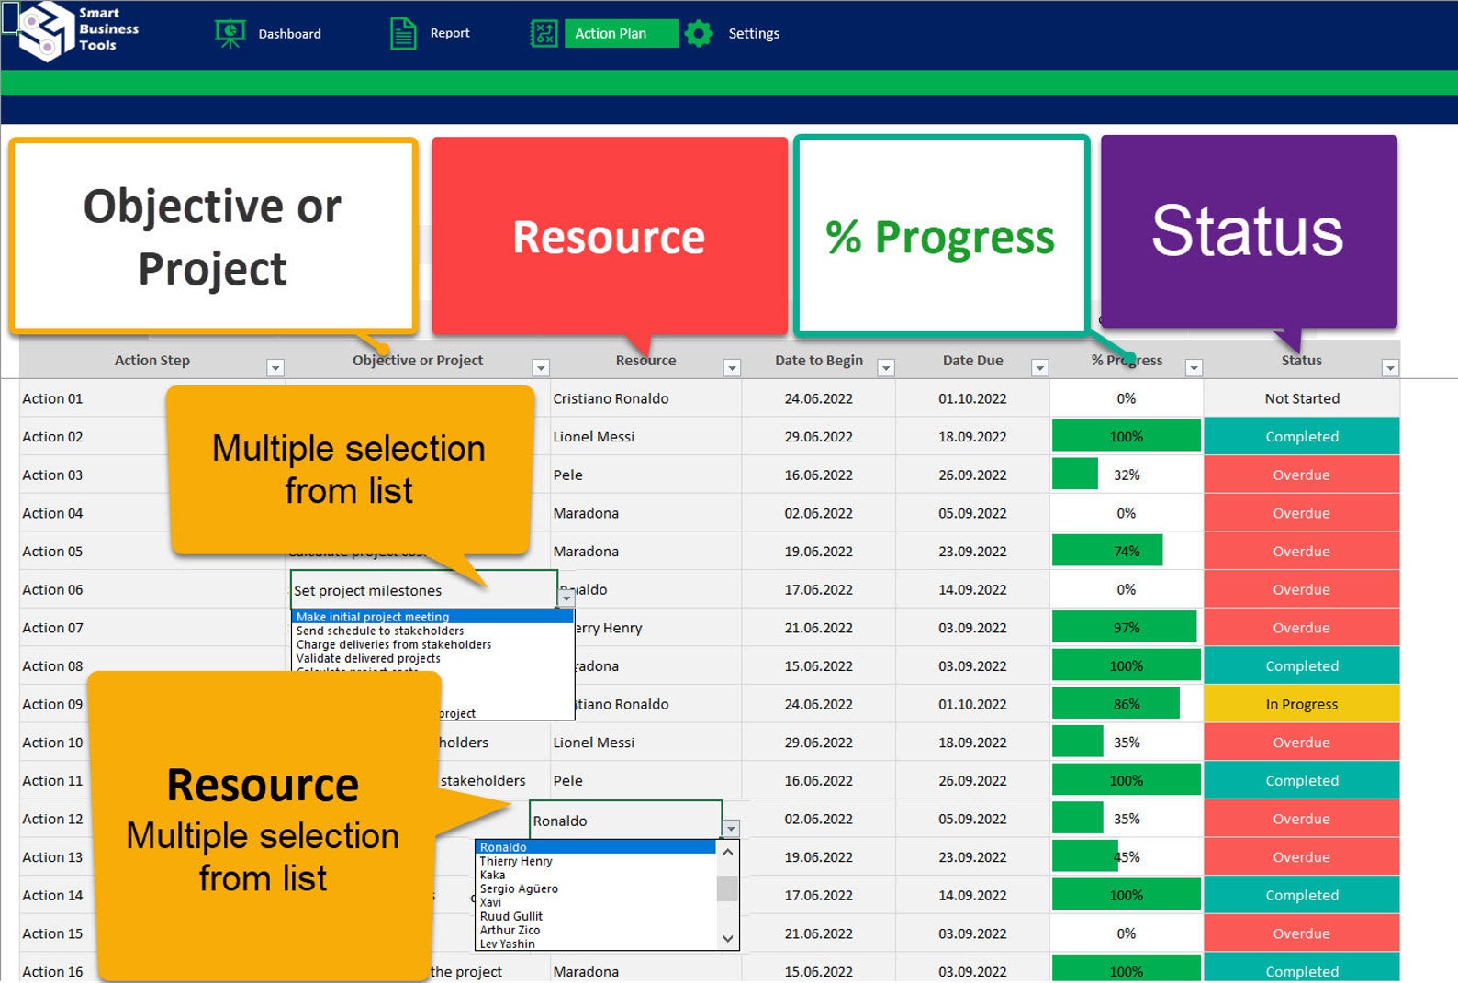The height and width of the screenshot is (983, 1458).
Task: Choose 'Lev Yashin' in the resource list
Action: pyautogui.click(x=596, y=944)
